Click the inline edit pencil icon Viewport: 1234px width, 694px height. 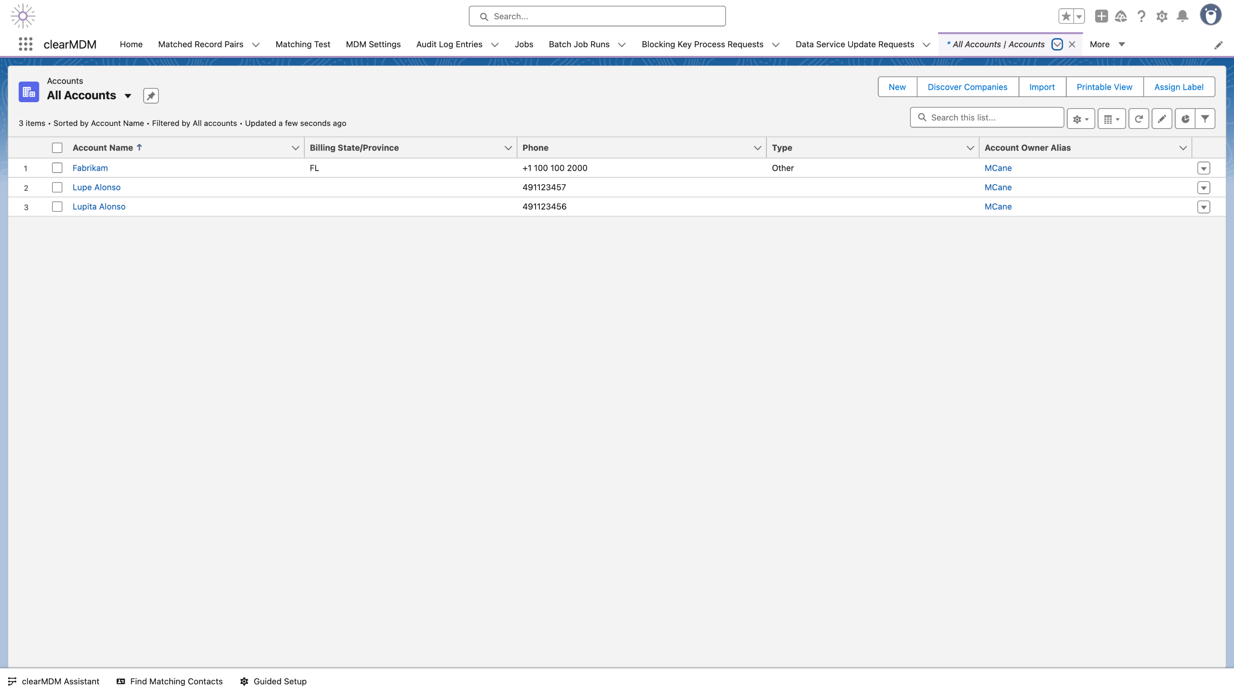point(1162,119)
